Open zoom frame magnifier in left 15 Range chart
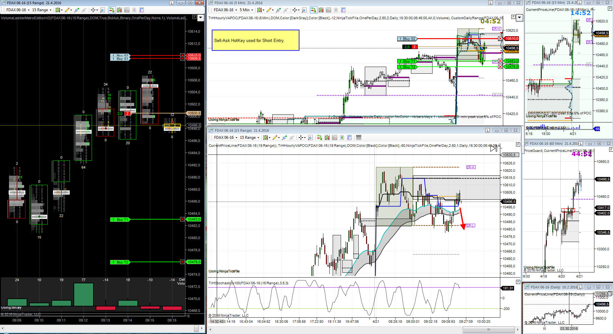 click(x=102, y=10)
